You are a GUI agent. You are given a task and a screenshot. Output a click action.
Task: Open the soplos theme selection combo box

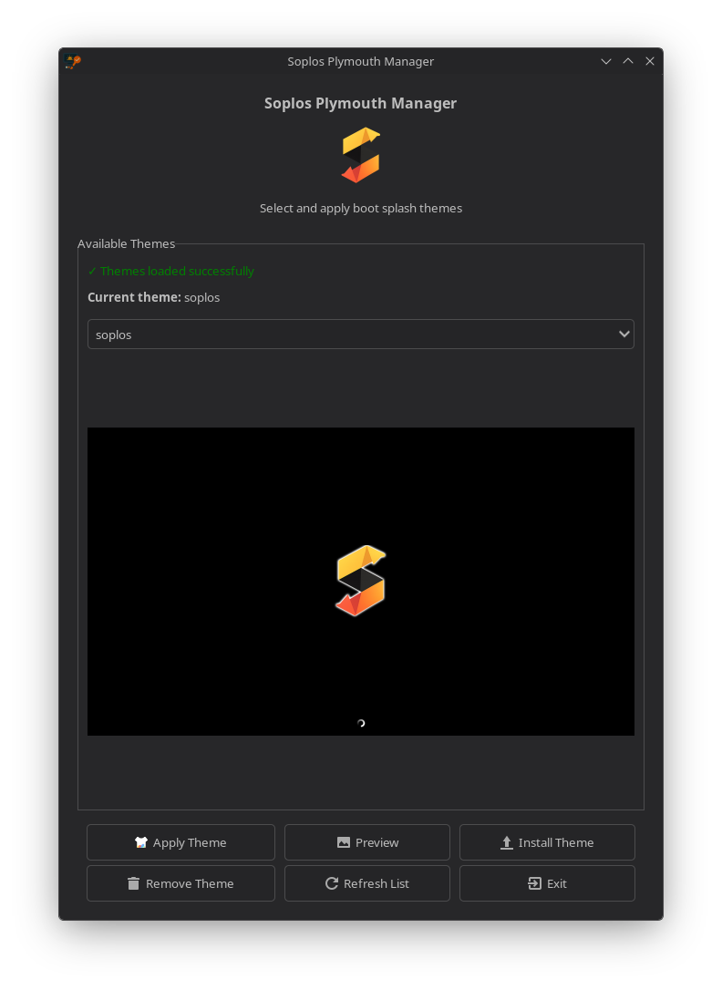(360, 334)
